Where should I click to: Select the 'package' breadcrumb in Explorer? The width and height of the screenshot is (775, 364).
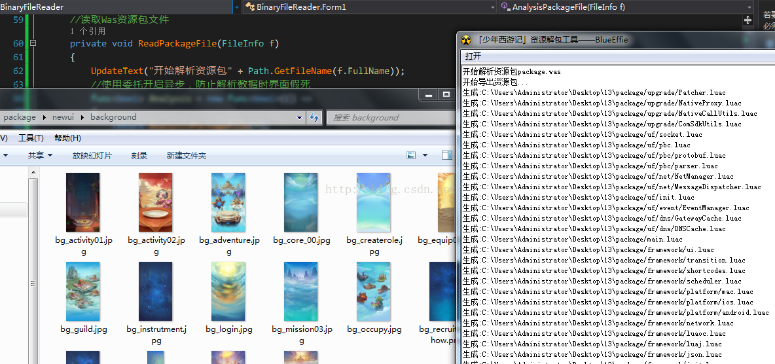[x=19, y=117]
